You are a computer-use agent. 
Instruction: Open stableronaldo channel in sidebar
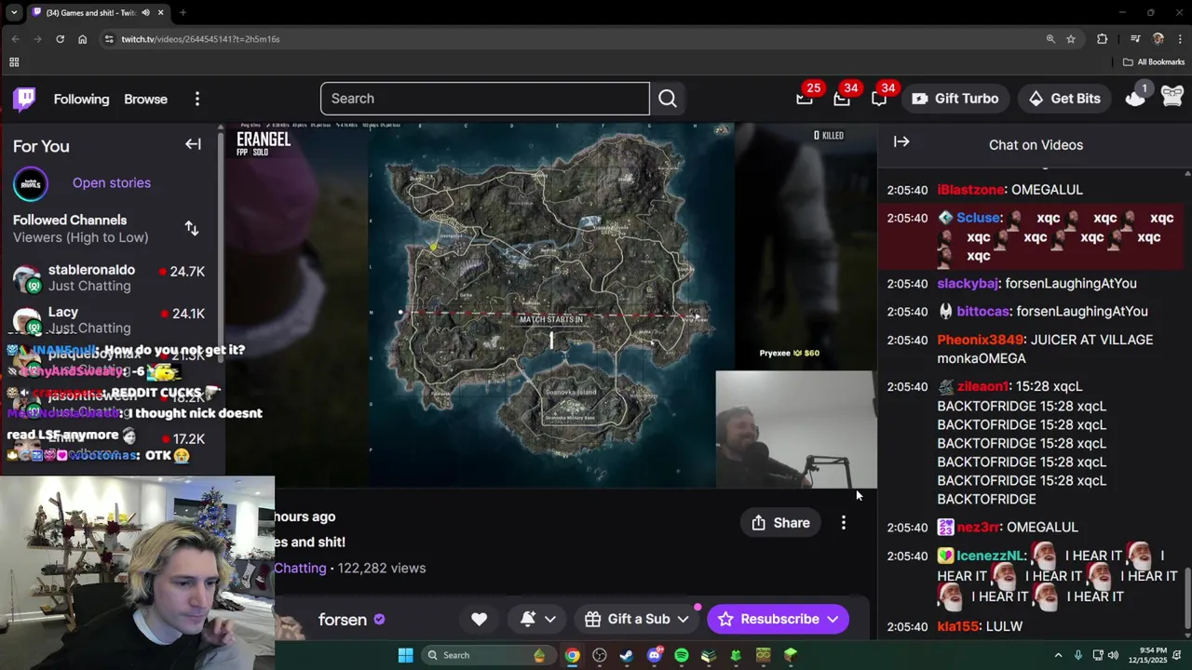point(110,277)
